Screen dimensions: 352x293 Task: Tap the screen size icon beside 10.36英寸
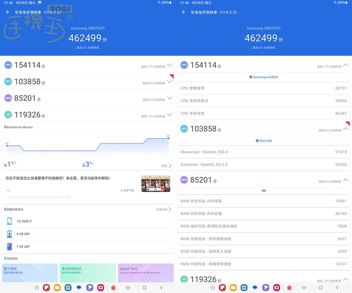pos(10,221)
